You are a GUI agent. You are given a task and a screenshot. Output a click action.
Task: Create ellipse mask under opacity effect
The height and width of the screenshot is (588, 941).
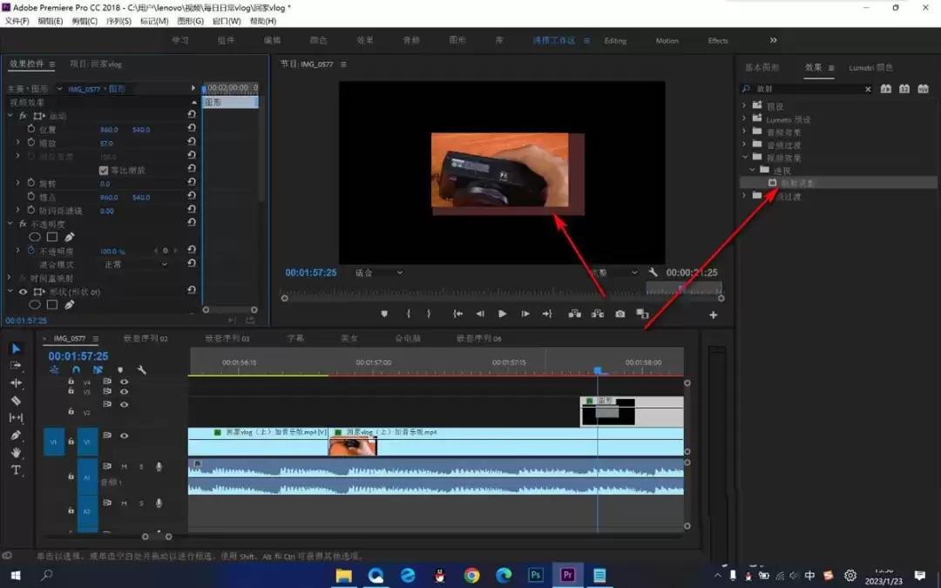click(35, 237)
